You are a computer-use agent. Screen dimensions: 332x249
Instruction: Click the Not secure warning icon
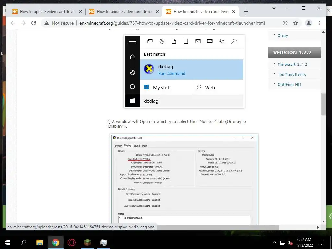click(x=47, y=23)
